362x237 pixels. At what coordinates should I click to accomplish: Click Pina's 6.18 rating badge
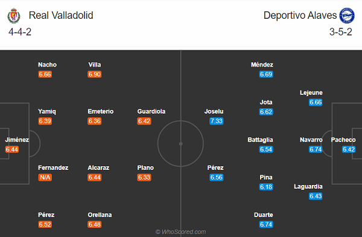266,187
